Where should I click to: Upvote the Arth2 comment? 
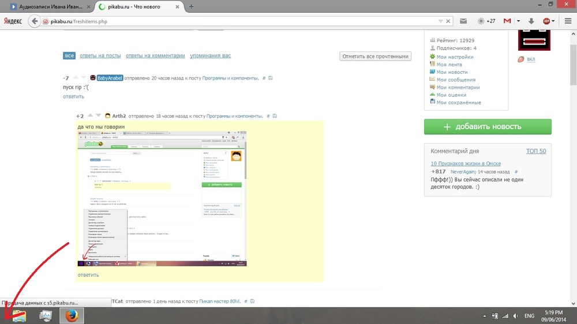click(90, 116)
